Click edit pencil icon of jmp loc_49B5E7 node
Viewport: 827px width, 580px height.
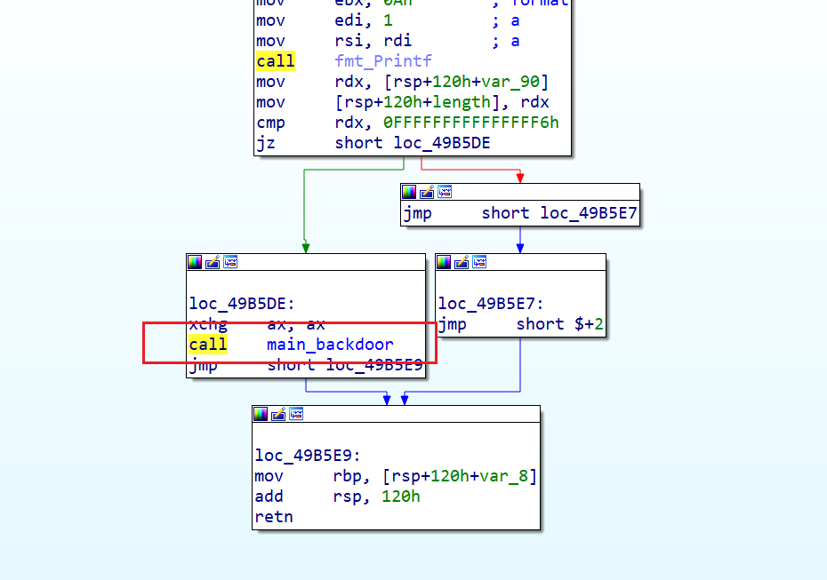(427, 192)
